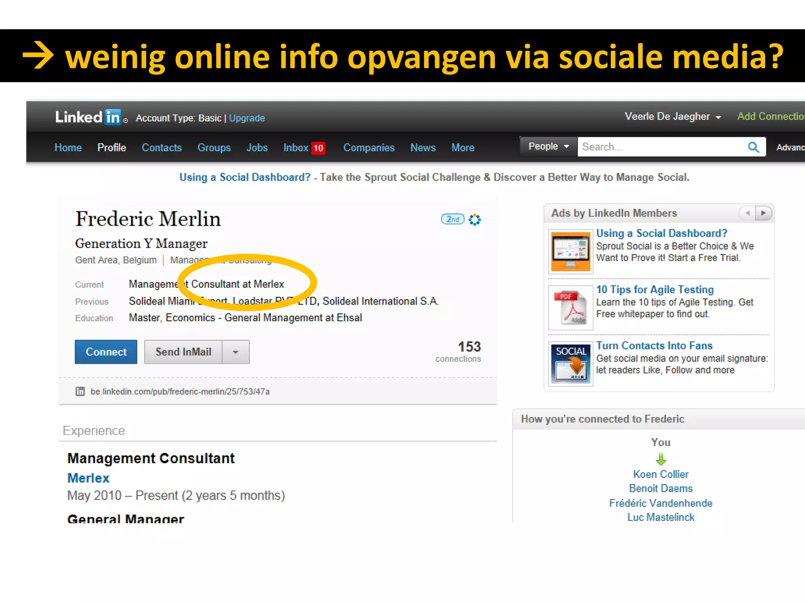Open the People search type dropdown

point(549,146)
